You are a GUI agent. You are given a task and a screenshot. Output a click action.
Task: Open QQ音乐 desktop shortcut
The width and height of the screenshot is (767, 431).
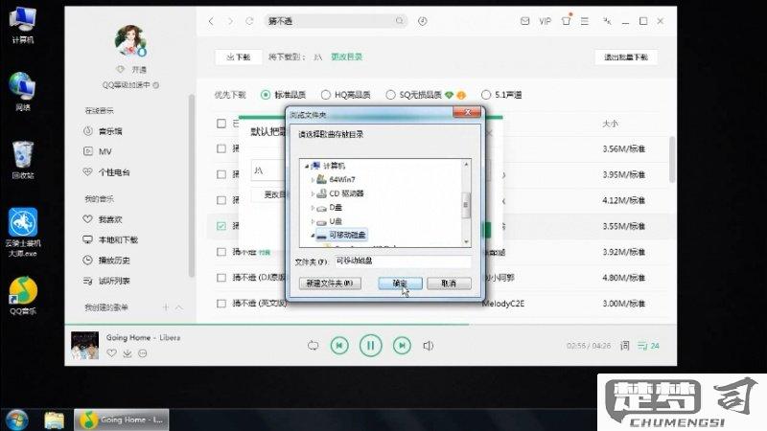click(x=22, y=295)
